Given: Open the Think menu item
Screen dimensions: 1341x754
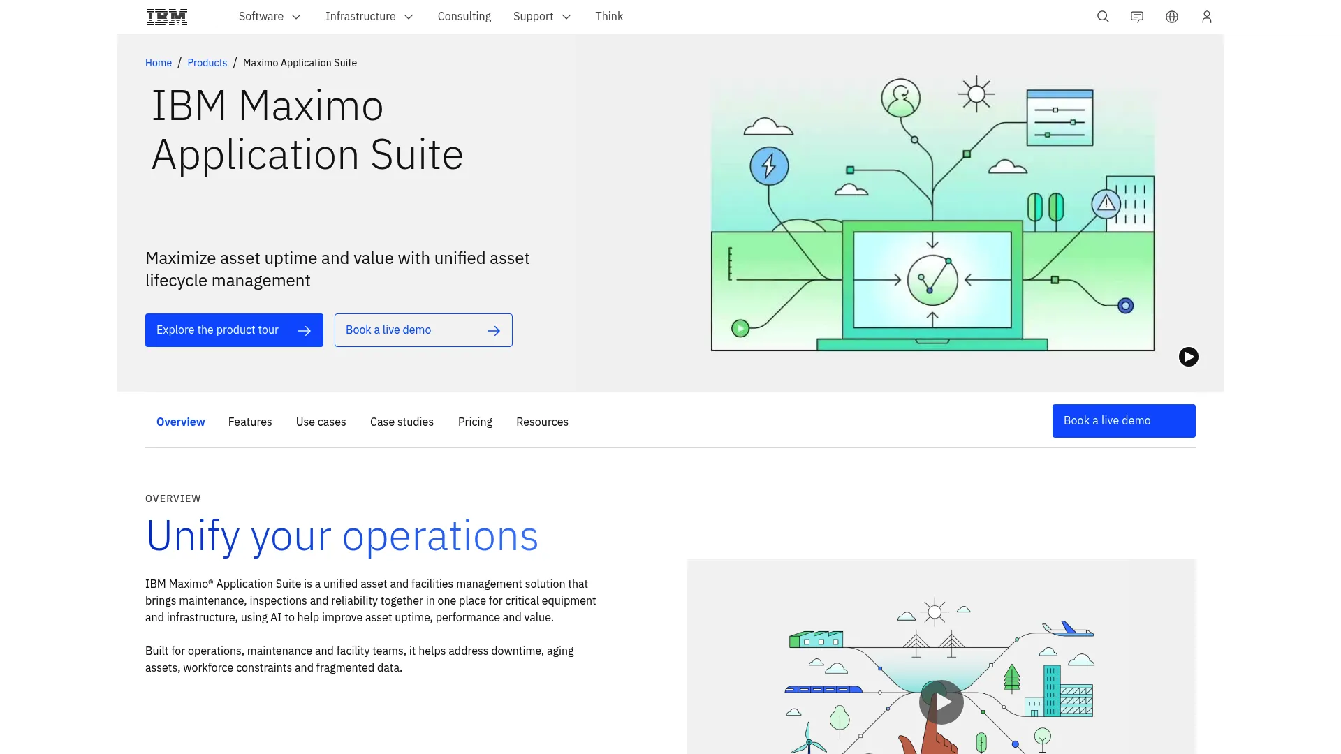Looking at the screenshot, I should pos(609,17).
